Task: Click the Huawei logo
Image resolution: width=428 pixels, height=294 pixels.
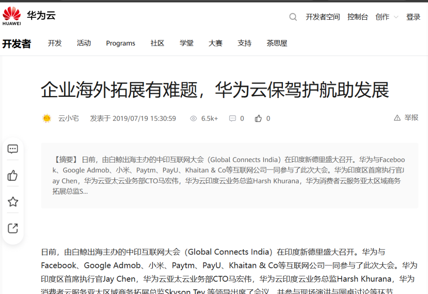Action: point(11,16)
